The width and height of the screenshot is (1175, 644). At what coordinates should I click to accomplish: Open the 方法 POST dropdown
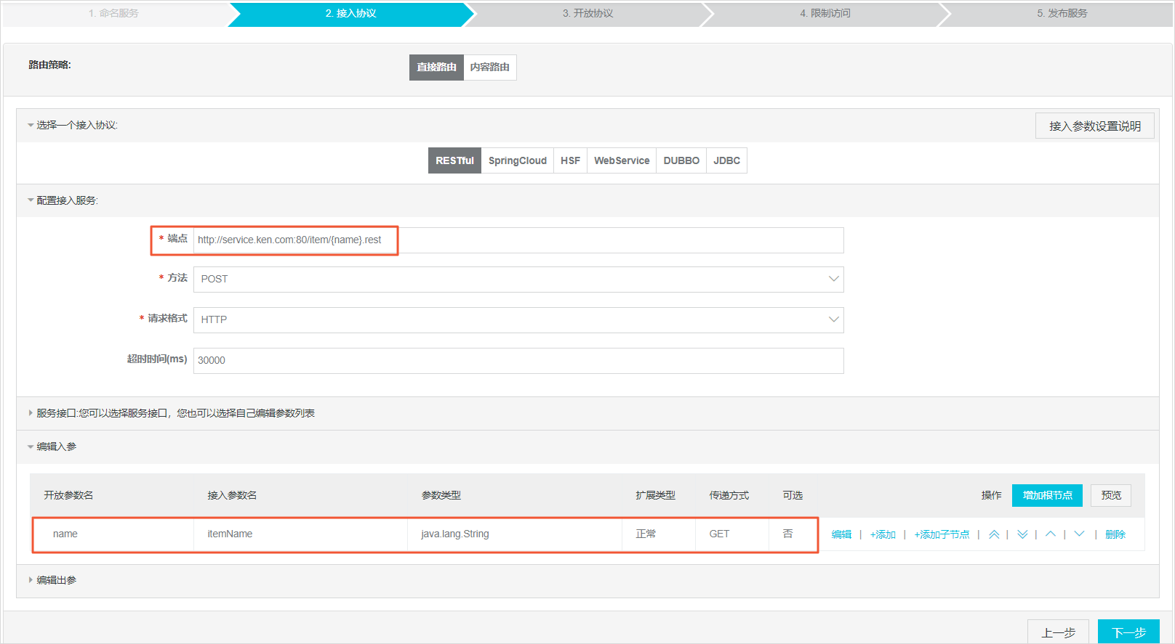tap(518, 279)
